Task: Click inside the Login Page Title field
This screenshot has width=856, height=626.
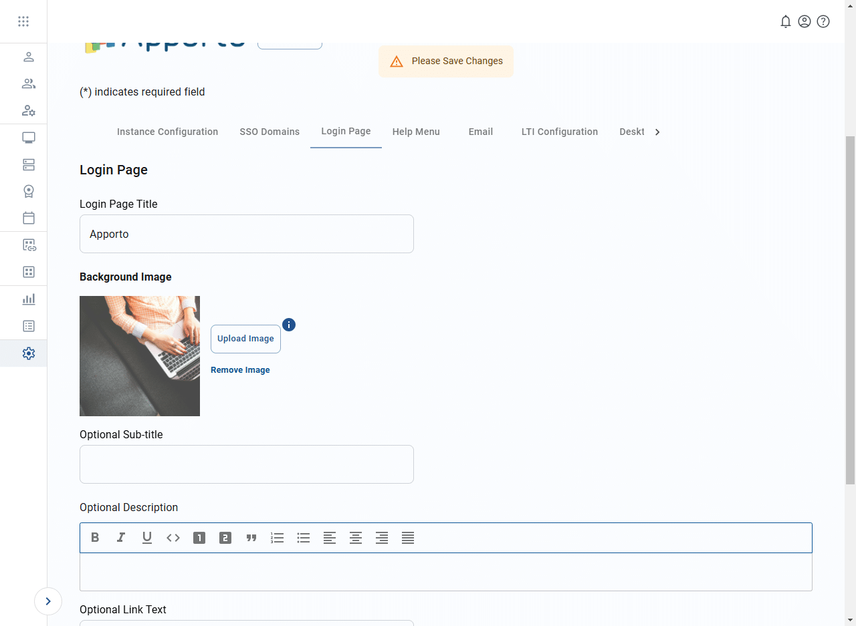Action: coord(246,234)
